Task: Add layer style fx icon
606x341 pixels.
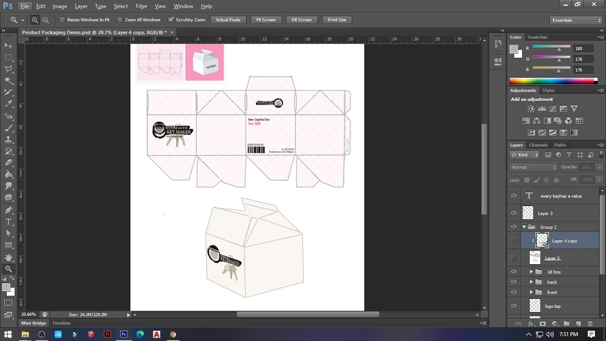Action: [x=531, y=324]
